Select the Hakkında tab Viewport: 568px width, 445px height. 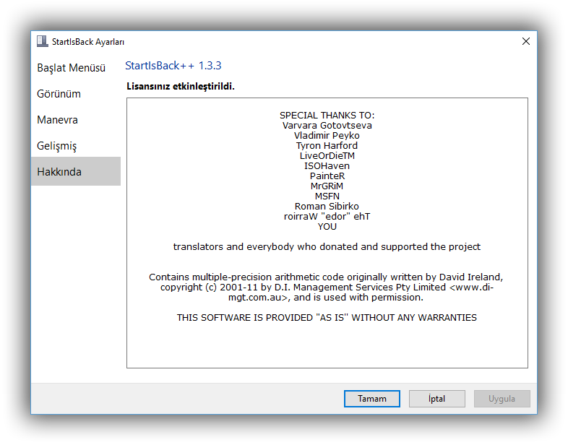(76, 171)
